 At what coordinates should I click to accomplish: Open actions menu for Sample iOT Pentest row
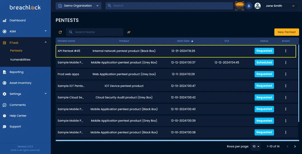(286, 86)
